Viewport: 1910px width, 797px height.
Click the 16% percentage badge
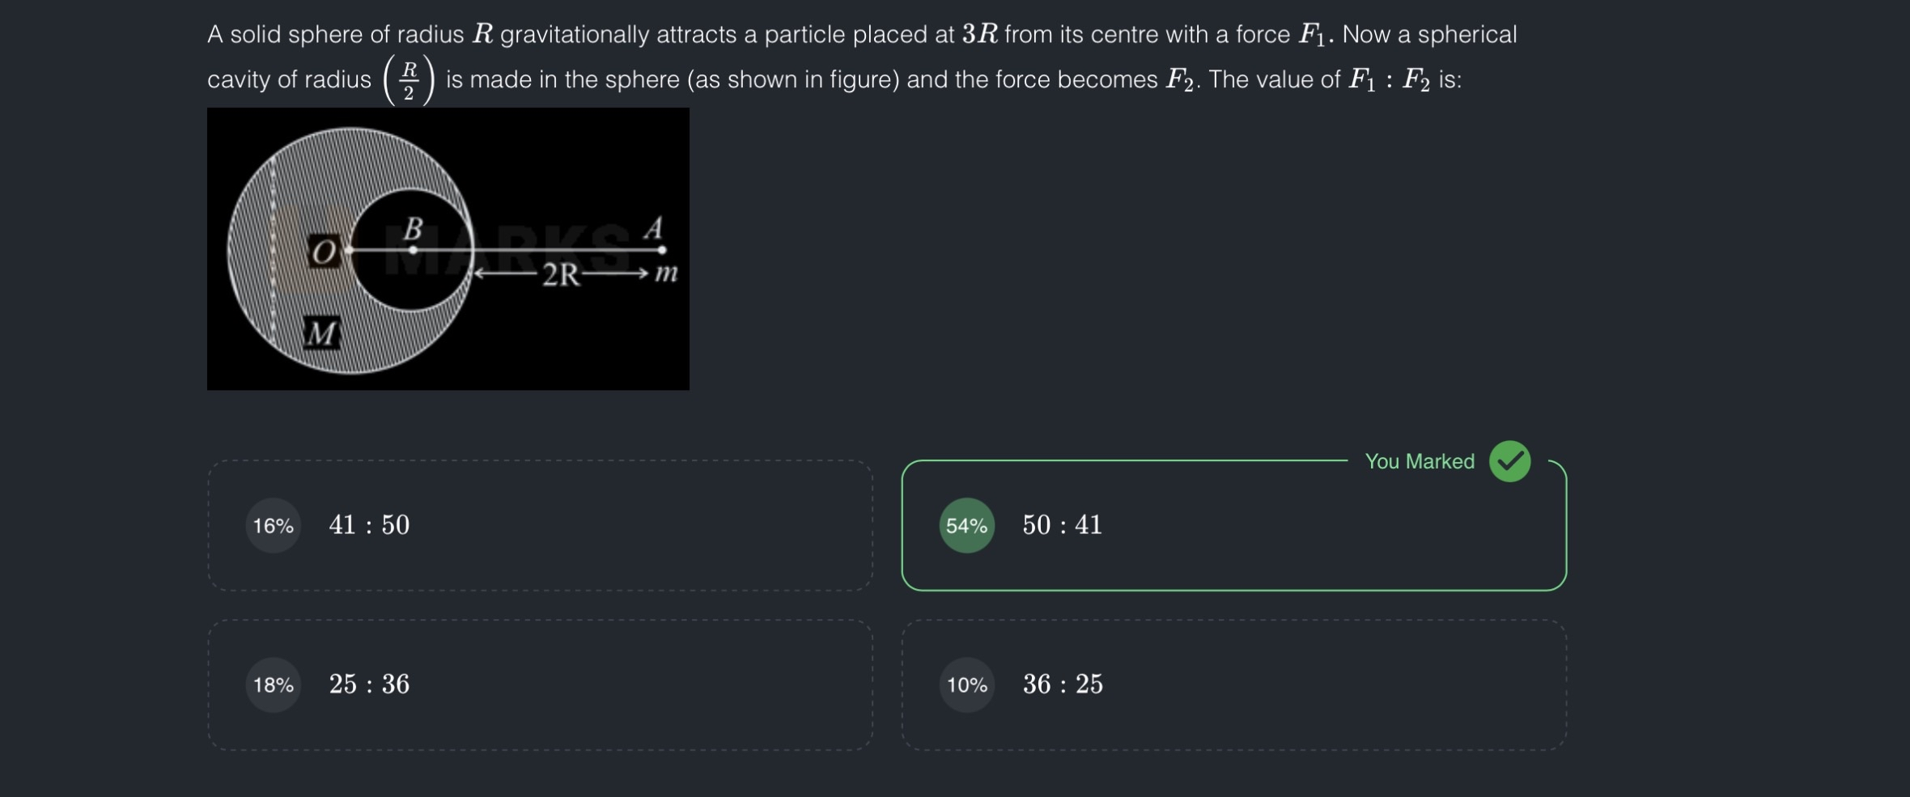273,526
